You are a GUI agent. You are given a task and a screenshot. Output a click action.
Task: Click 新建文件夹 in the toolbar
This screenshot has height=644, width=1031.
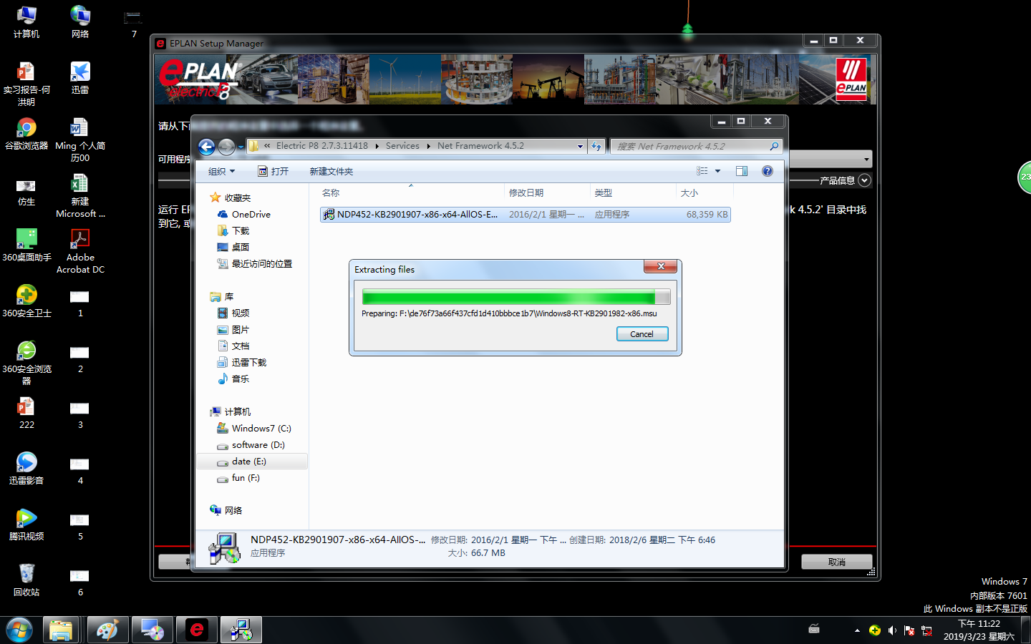(331, 172)
